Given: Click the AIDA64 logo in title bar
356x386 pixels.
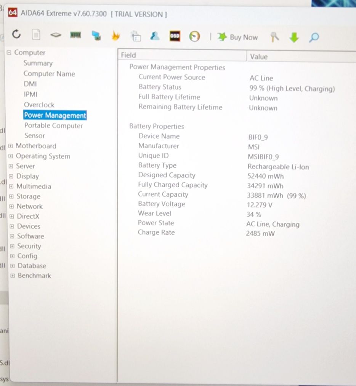Looking at the screenshot, I should (x=13, y=13).
